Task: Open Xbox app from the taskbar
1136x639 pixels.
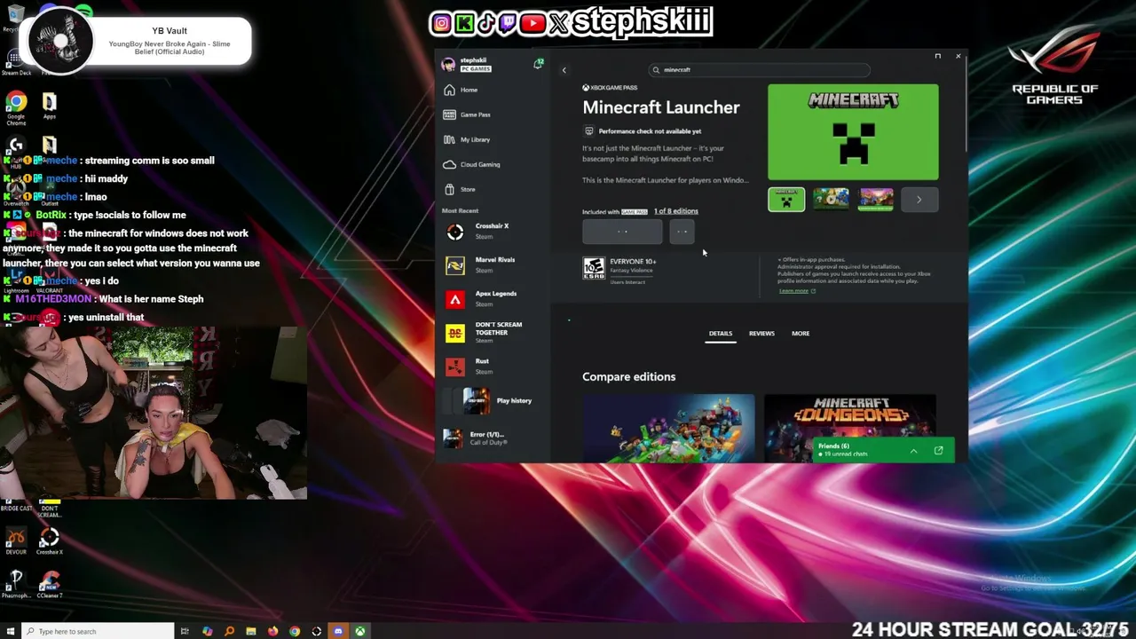Action: [x=360, y=631]
